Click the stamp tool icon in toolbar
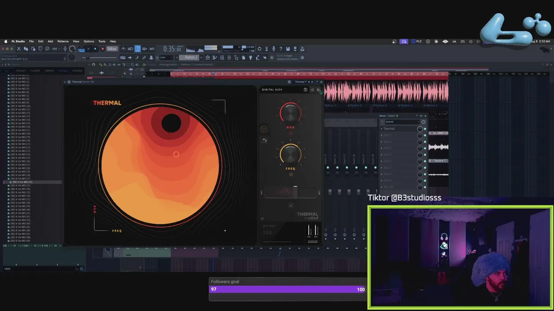The width and height of the screenshot is (554, 311). [x=151, y=57]
